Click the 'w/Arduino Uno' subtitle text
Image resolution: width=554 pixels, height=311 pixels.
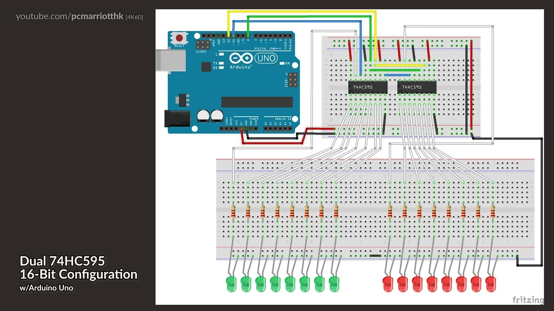[x=46, y=288]
